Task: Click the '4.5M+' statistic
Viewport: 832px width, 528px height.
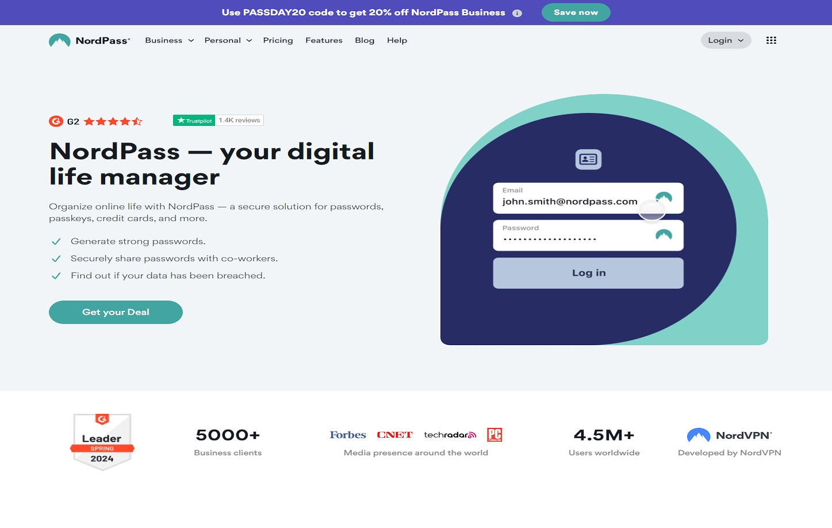Action: (x=604, y=435)
